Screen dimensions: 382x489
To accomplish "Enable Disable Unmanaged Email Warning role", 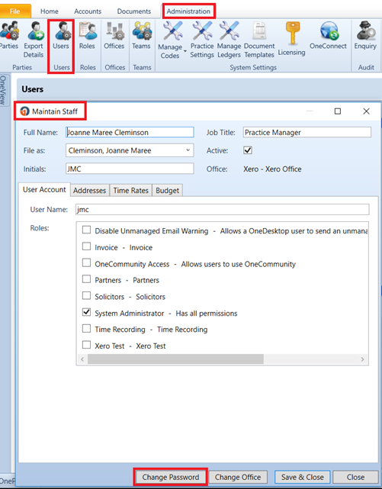I will 86,230.
